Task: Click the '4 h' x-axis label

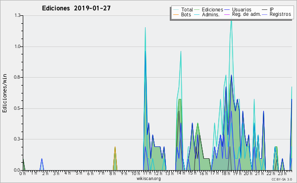Action: coord(67,173)
